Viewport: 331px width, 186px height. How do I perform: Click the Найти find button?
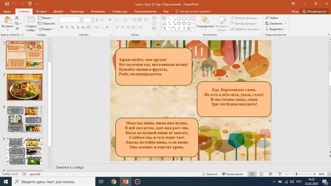pyautogui.click(x=272, y=18)
